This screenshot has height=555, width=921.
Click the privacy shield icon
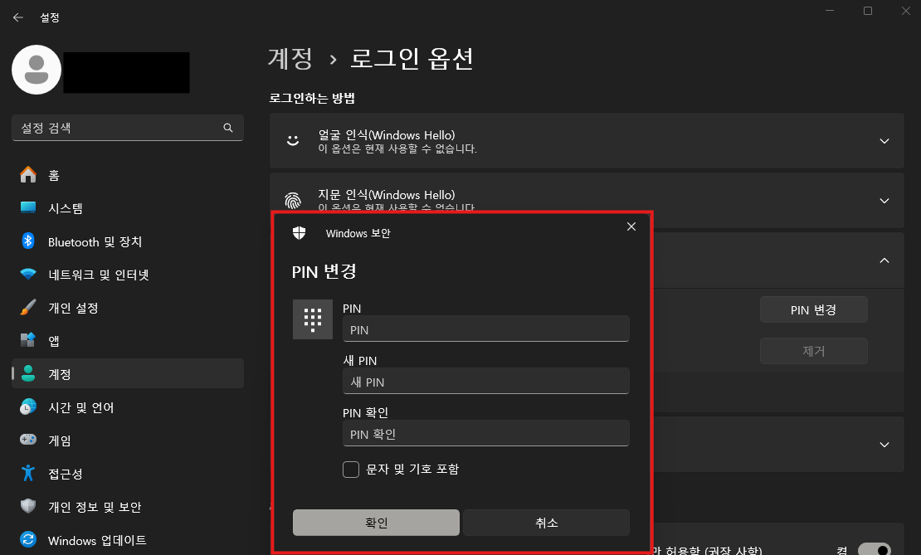pos(27,506)
